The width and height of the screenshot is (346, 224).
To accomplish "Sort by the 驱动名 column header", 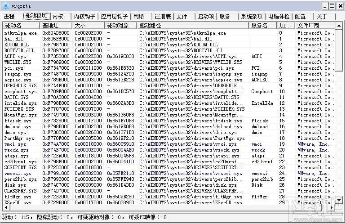I will coord(21,26).
